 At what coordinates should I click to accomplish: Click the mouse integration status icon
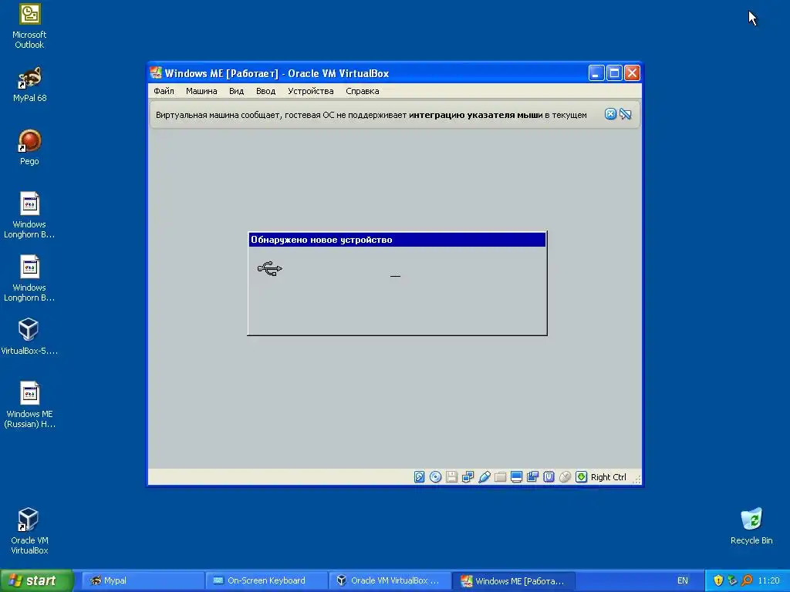(x=565, y=476)
